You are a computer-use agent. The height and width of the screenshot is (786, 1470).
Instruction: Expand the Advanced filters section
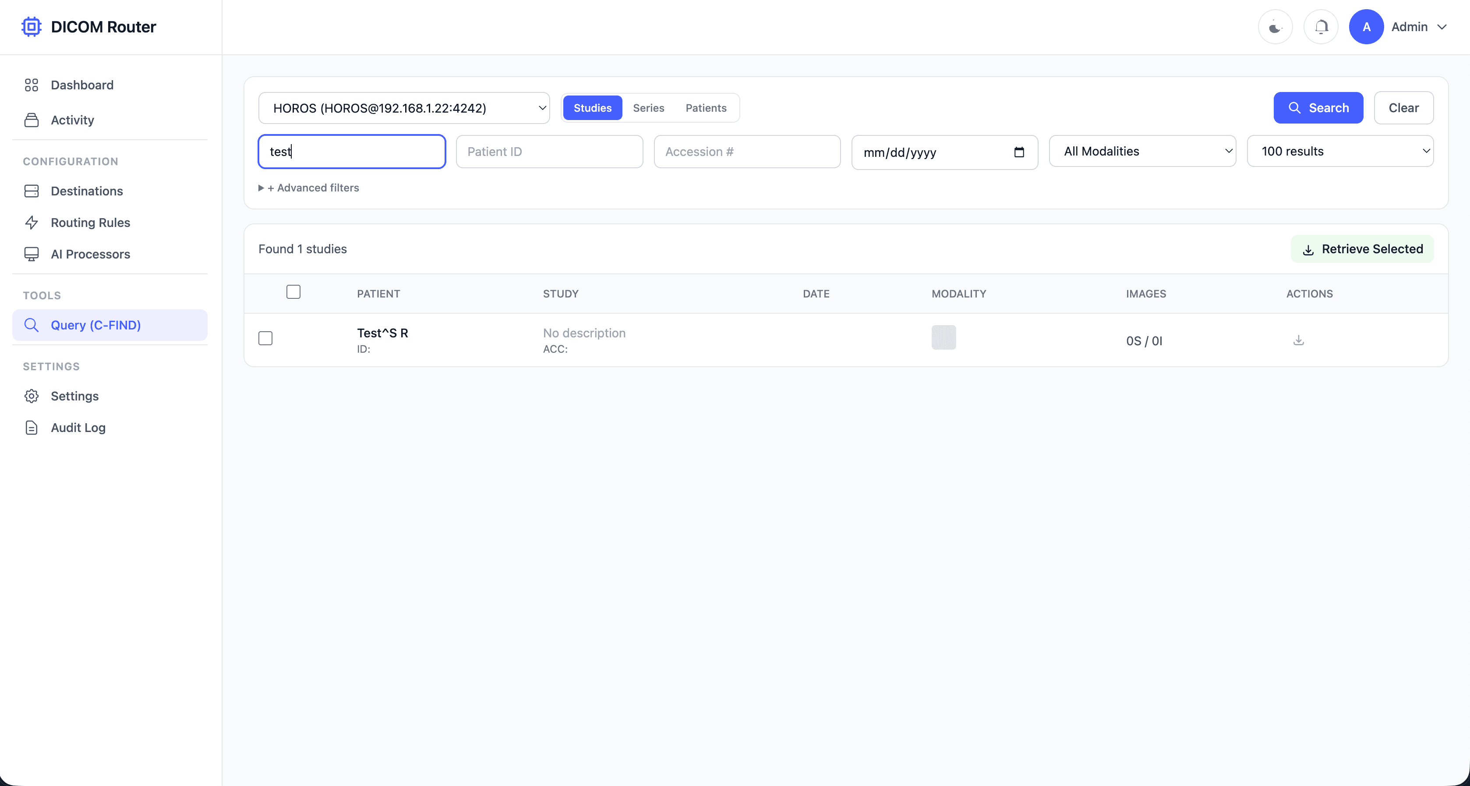pyautogui.click(x=309, y=187)
